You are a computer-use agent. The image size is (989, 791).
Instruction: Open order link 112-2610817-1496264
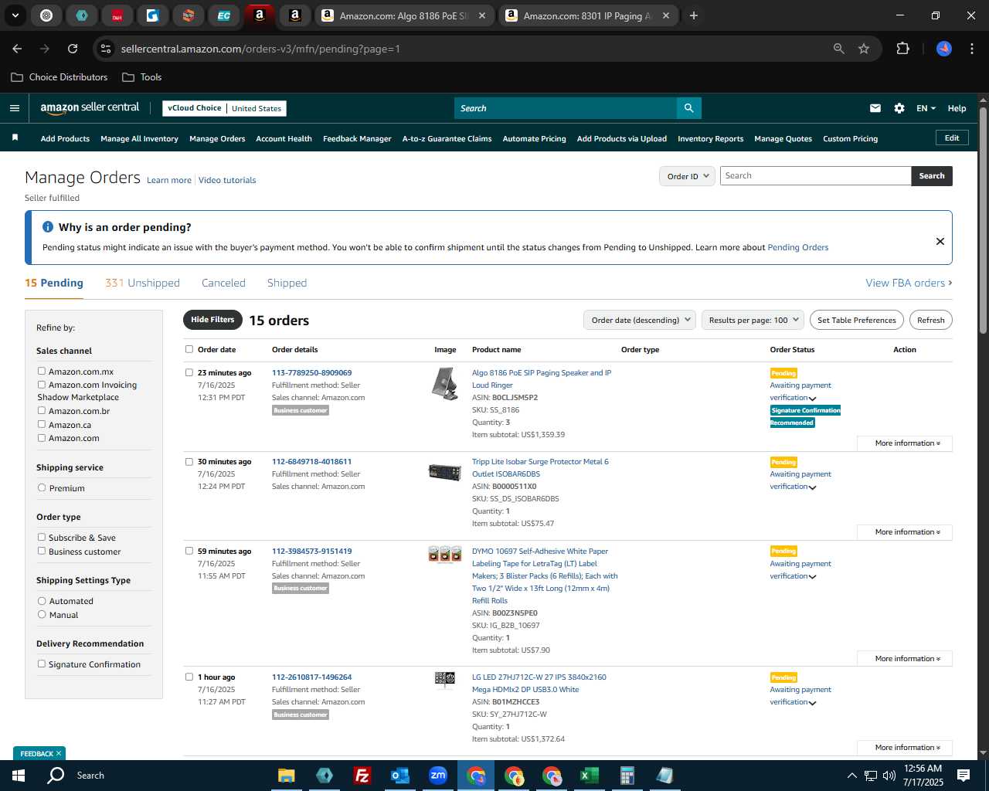tap(311, 677)
